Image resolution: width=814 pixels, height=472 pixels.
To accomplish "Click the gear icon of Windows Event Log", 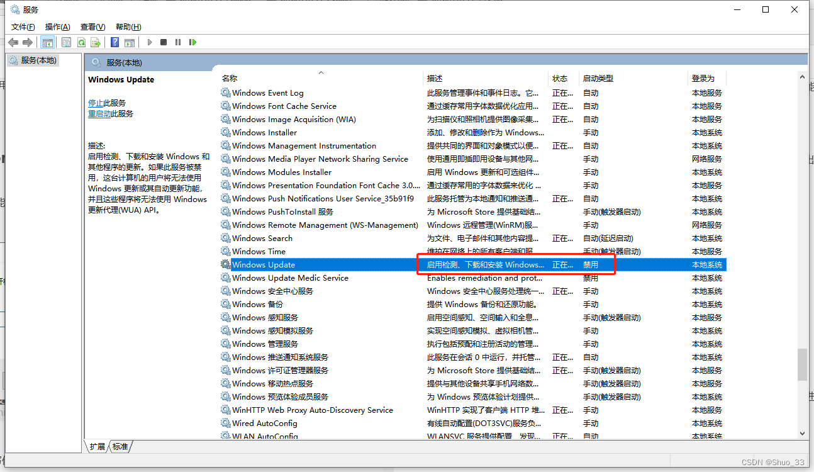I will click(x=226, y=93).
